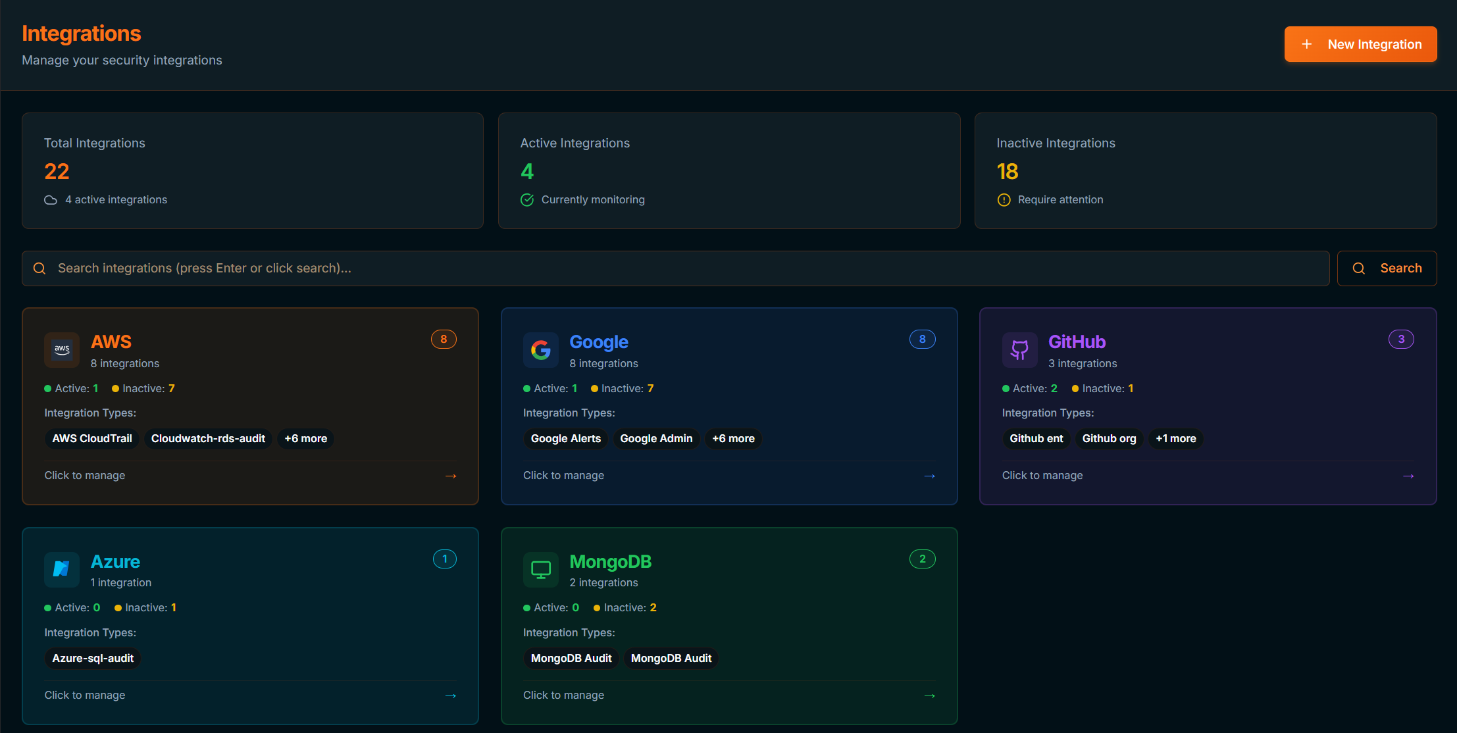Click the Integrations page heading
The image size is (1457, 733).
[x=82, y=34]
